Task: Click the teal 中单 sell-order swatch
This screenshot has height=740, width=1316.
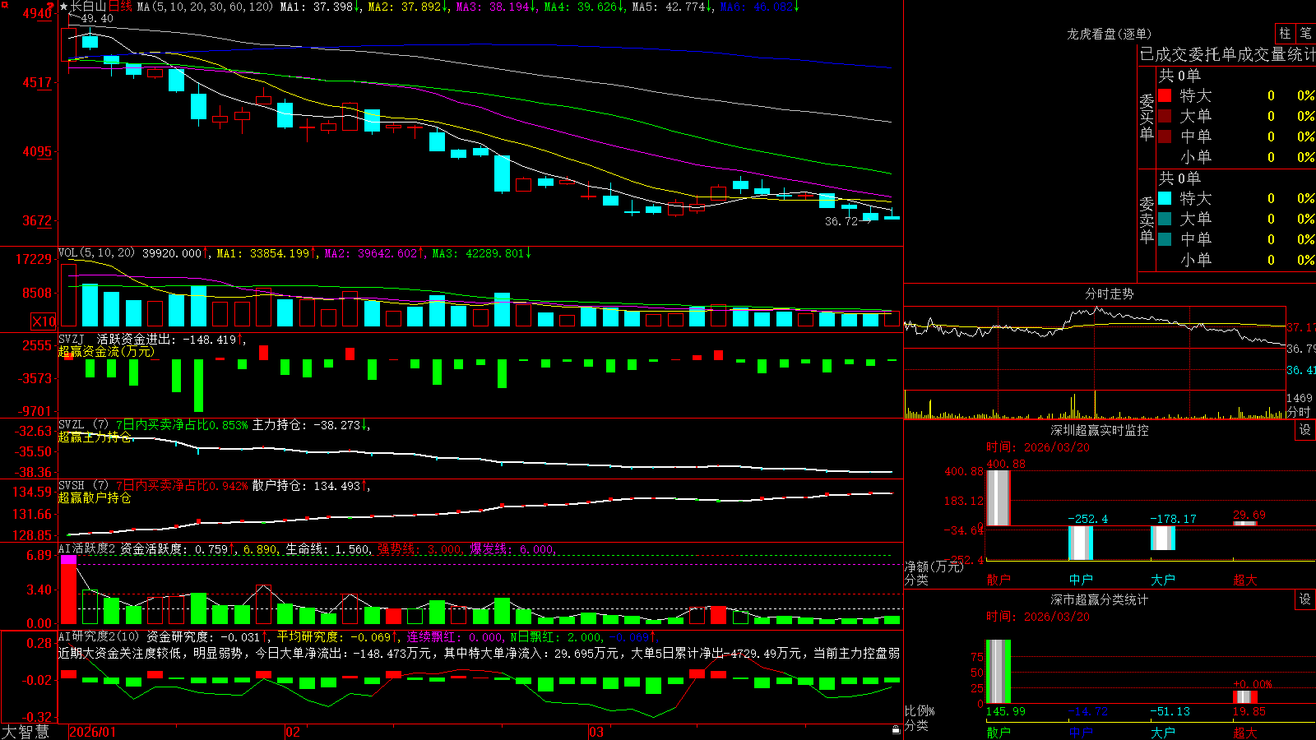Action: point(1165,239)
